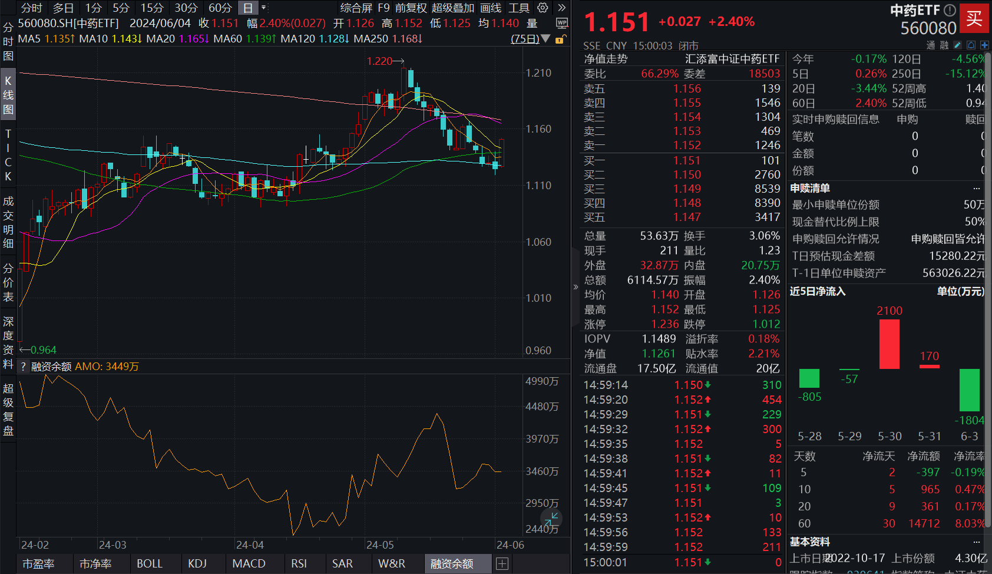The image size is (992, 574).
Task: Click the pencil edit icon near 通融
Action: click(957, 44)
